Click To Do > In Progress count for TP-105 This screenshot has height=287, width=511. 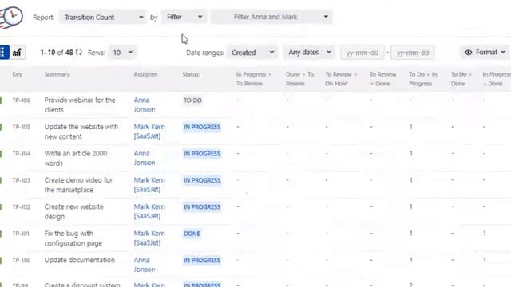pyautogui.click(x=411, y=127)
